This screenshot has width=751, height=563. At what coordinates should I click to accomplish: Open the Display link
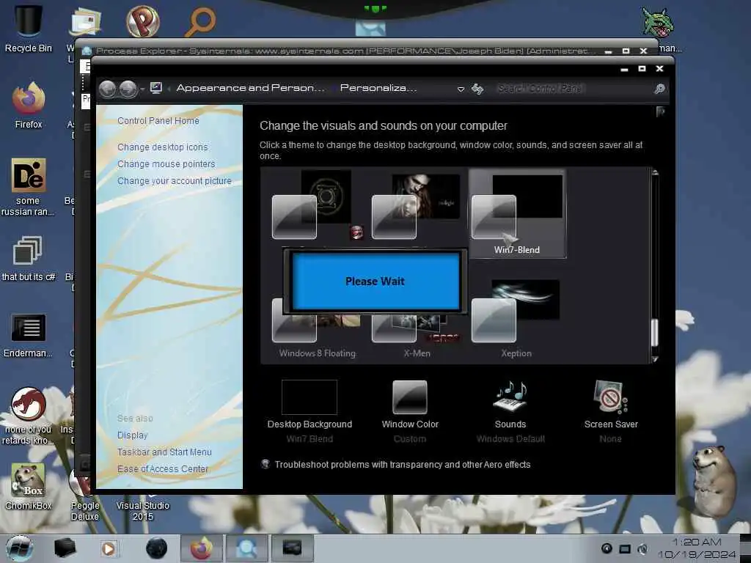[132, 435]
